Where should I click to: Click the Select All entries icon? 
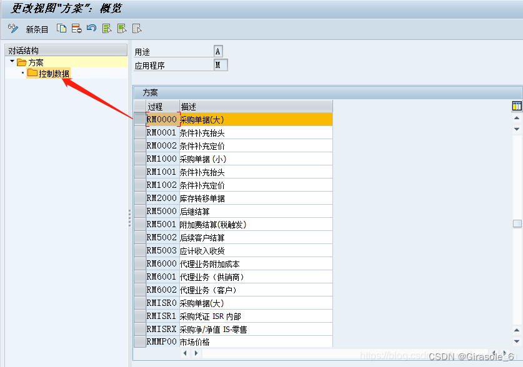click(106, 28)
